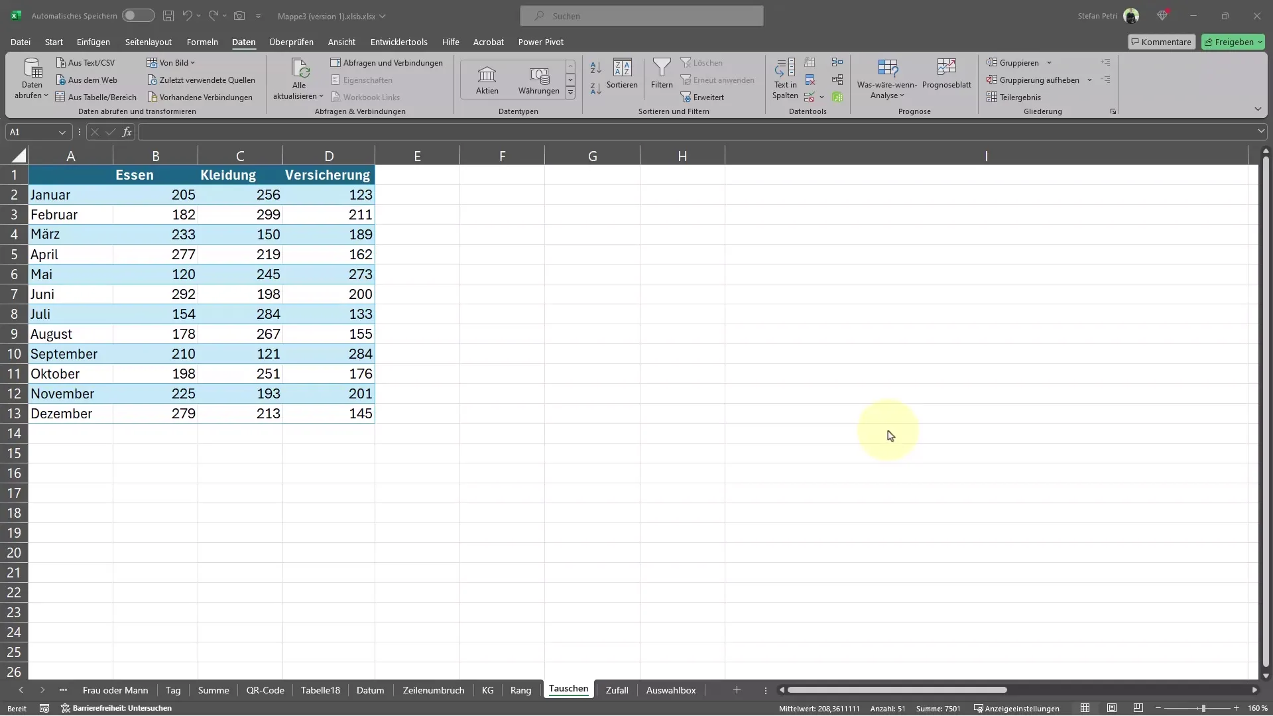Select the Aktien data type
The image size is (1273, 716).
click(x=487, y=80)
